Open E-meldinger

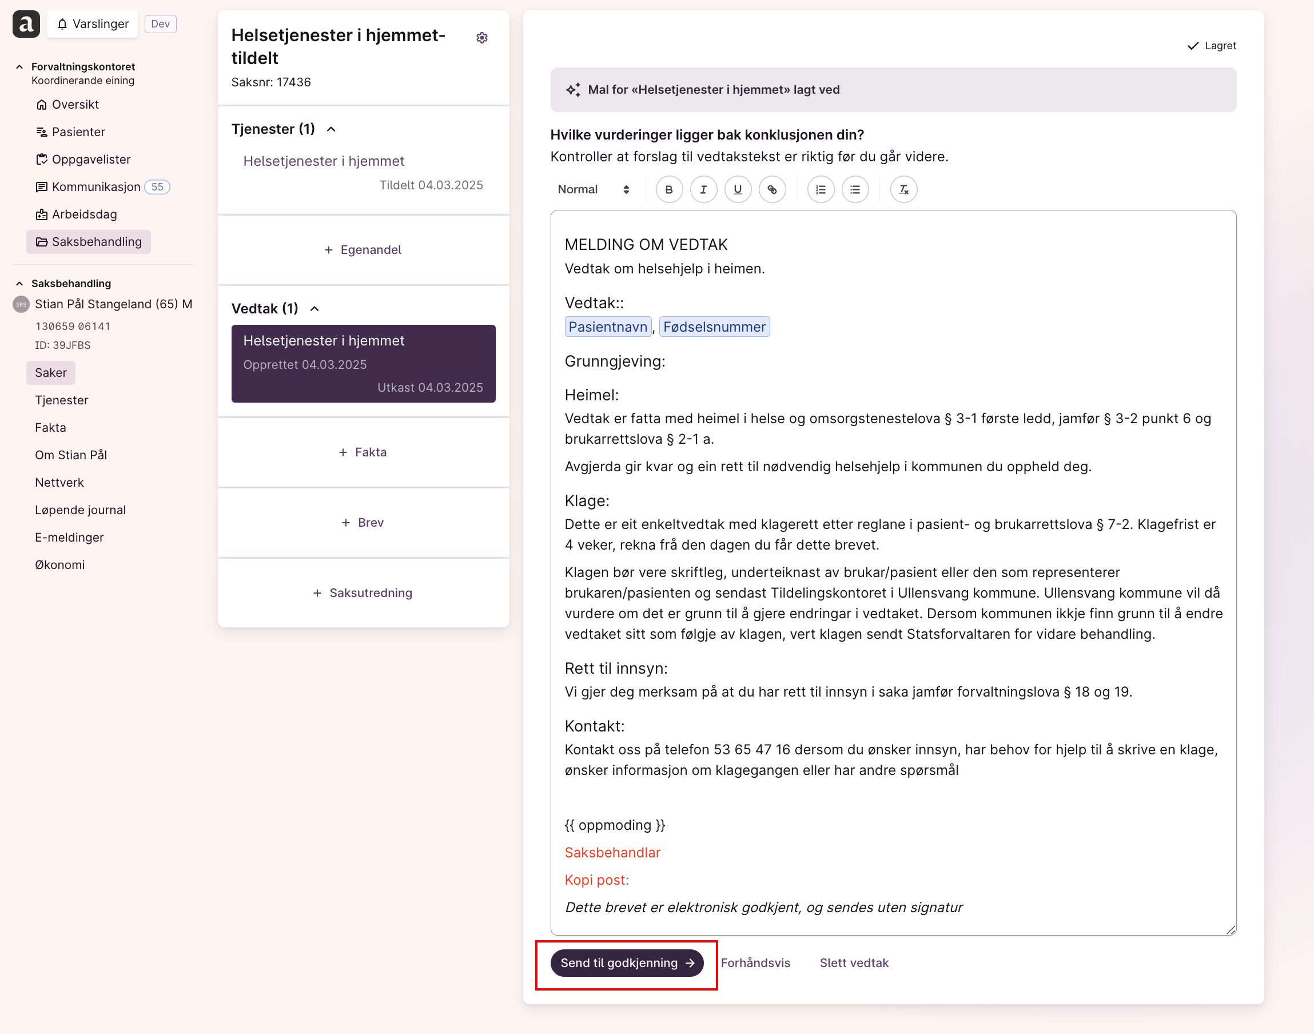(70, 538)
